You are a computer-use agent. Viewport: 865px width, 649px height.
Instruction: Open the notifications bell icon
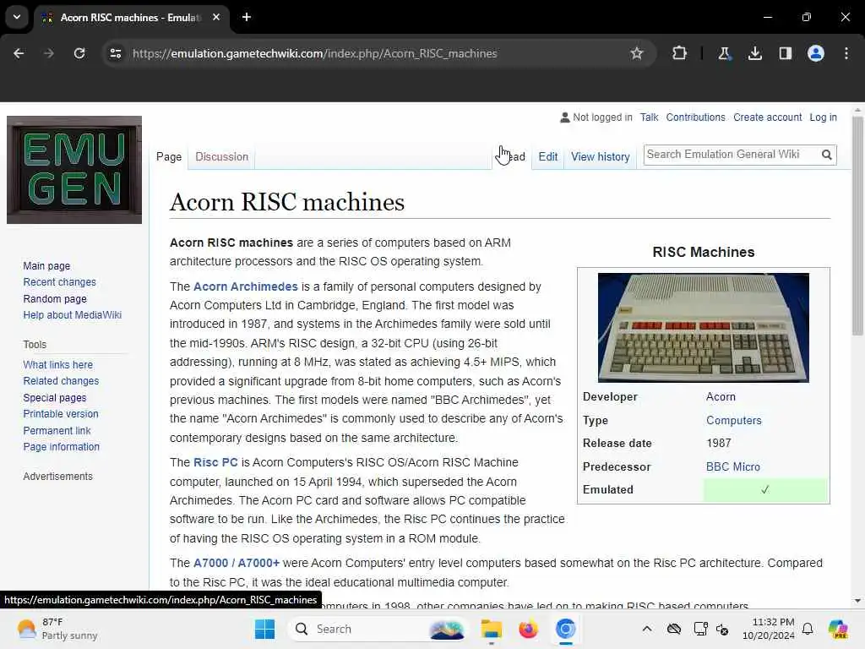[x=808, y=629]
